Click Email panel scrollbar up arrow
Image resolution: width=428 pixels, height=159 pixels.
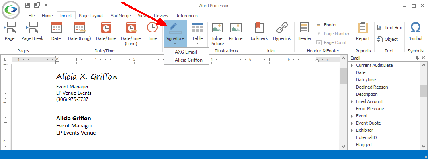[x=424, y=65]
